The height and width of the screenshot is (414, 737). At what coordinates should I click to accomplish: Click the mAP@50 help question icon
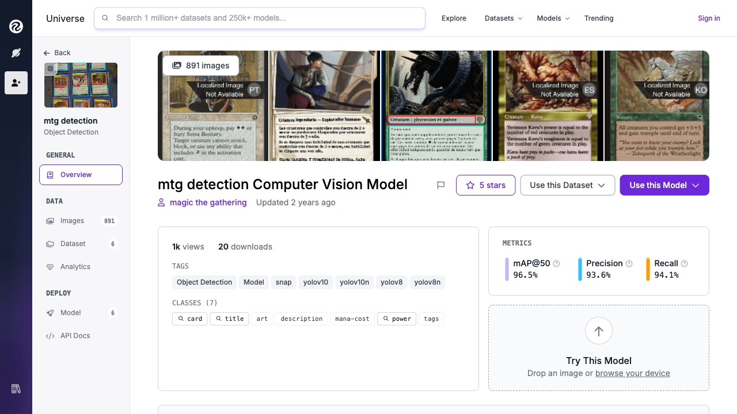(x=556, y=263)
